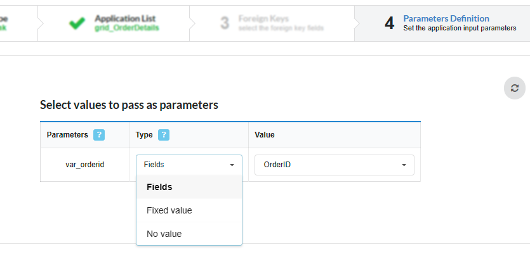Click the help icon beside Parameters

click(x=99, y=135)
